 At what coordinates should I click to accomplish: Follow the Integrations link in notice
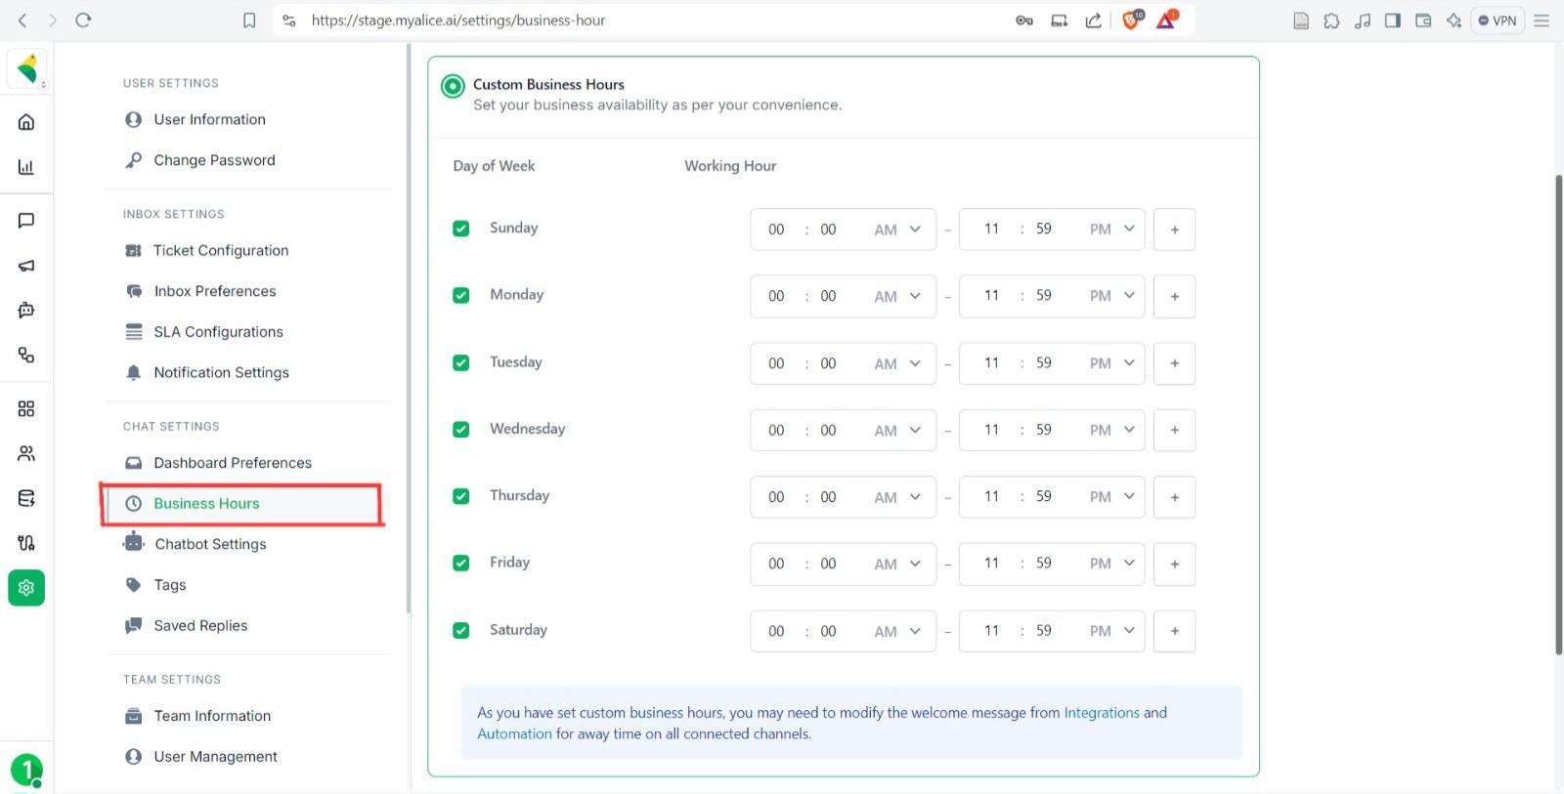[x=1102, y=713]
